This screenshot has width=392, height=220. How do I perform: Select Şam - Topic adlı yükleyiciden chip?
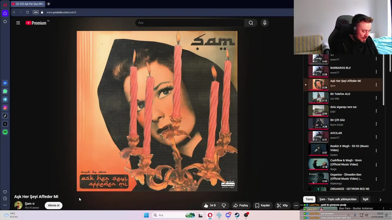click(338, 199)
